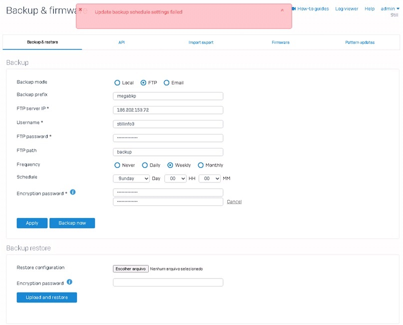403x325 pixels.
Task: Set frequency to Daily
Action: pyautogui.click(x=145, y=165)
